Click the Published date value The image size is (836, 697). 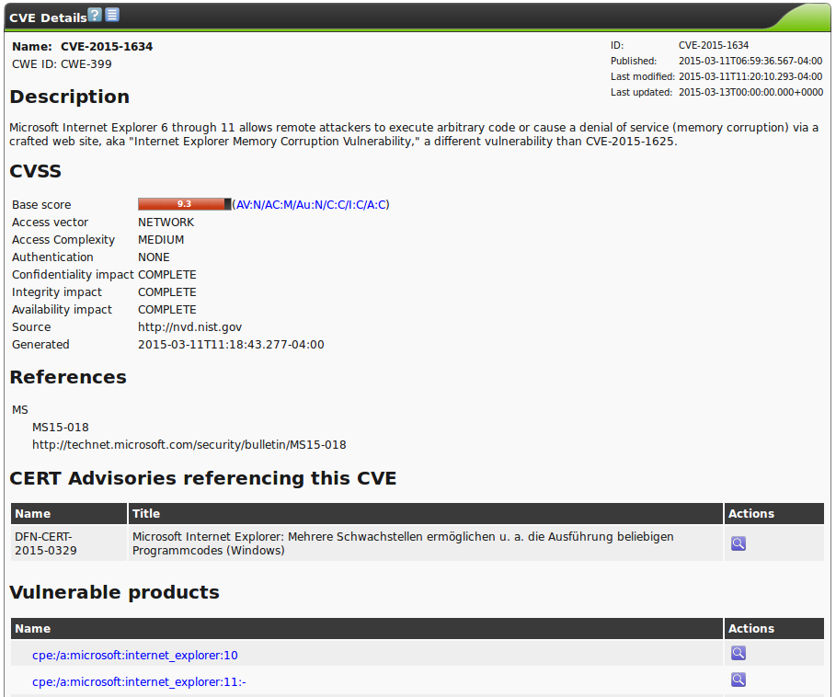[750, 62]
